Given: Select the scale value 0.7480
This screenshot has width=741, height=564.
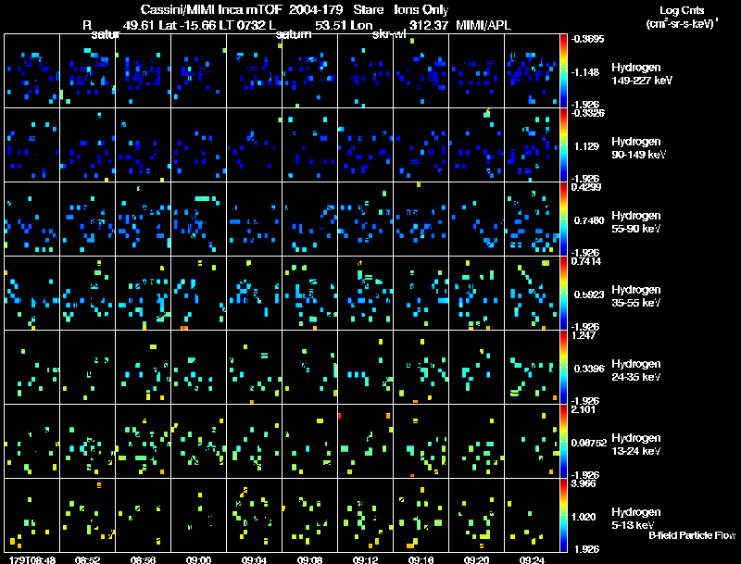Looking at the screenshot, I should [x=589, y=220].
